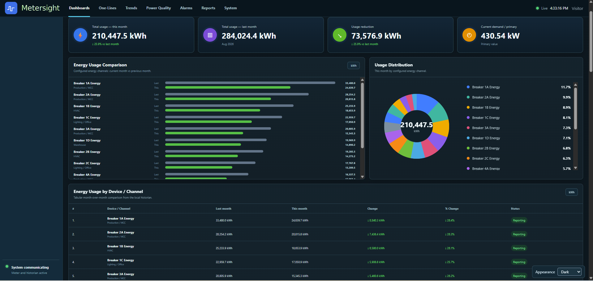
Task: Click the lightning bolt total usage icon
Action: [x=80, y=35]
